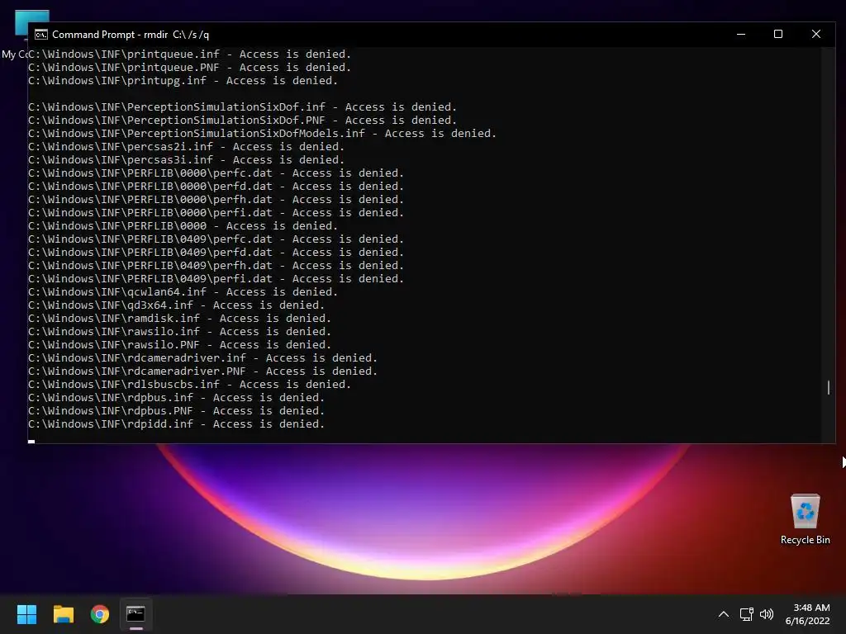Launch Google Chrome from the taskbar
The height and width of the screenshot is (634, 846).
[x=100, y=614]
